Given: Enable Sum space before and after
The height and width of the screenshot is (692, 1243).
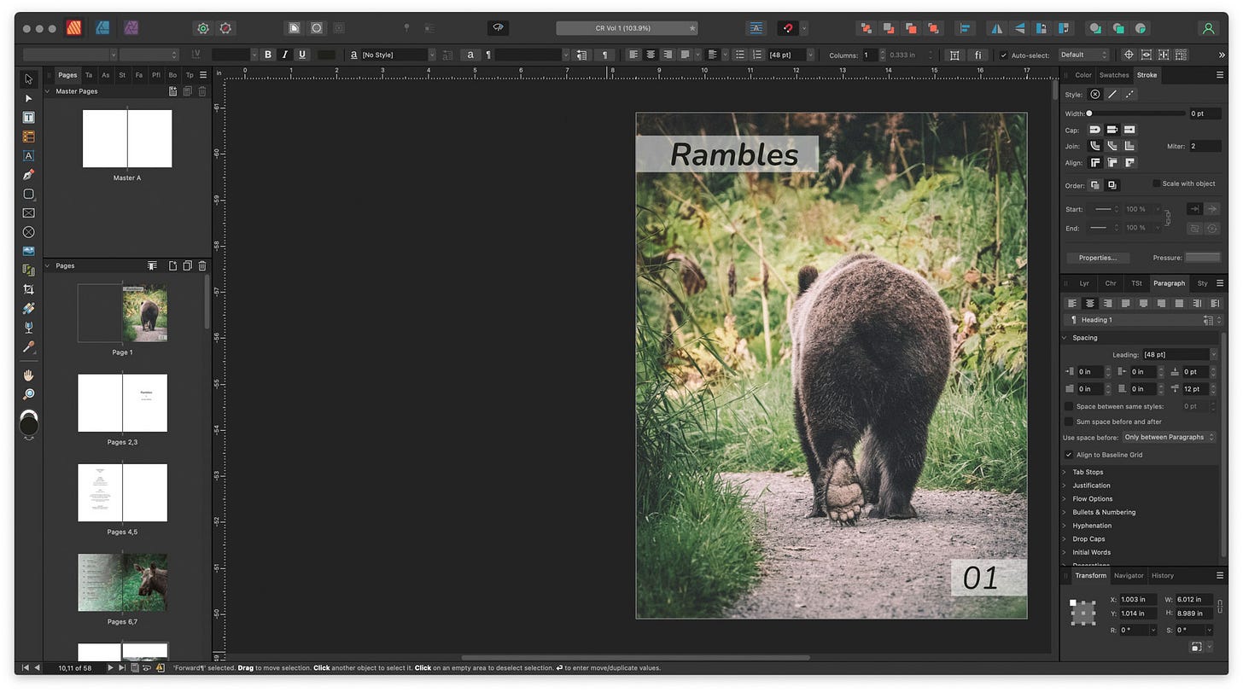Looking at the screenshot, I should pos(1069,422).
